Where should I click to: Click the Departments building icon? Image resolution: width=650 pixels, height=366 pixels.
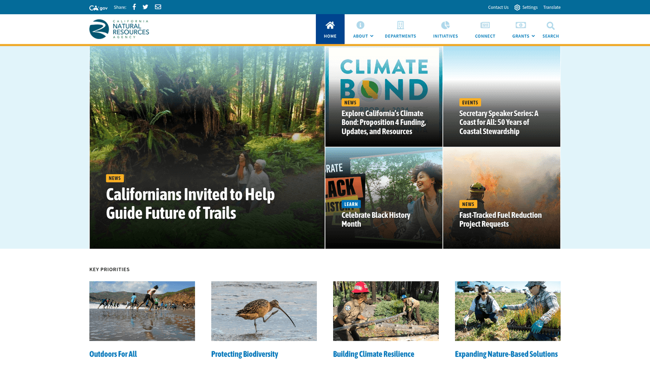click(x=400, y=25)
